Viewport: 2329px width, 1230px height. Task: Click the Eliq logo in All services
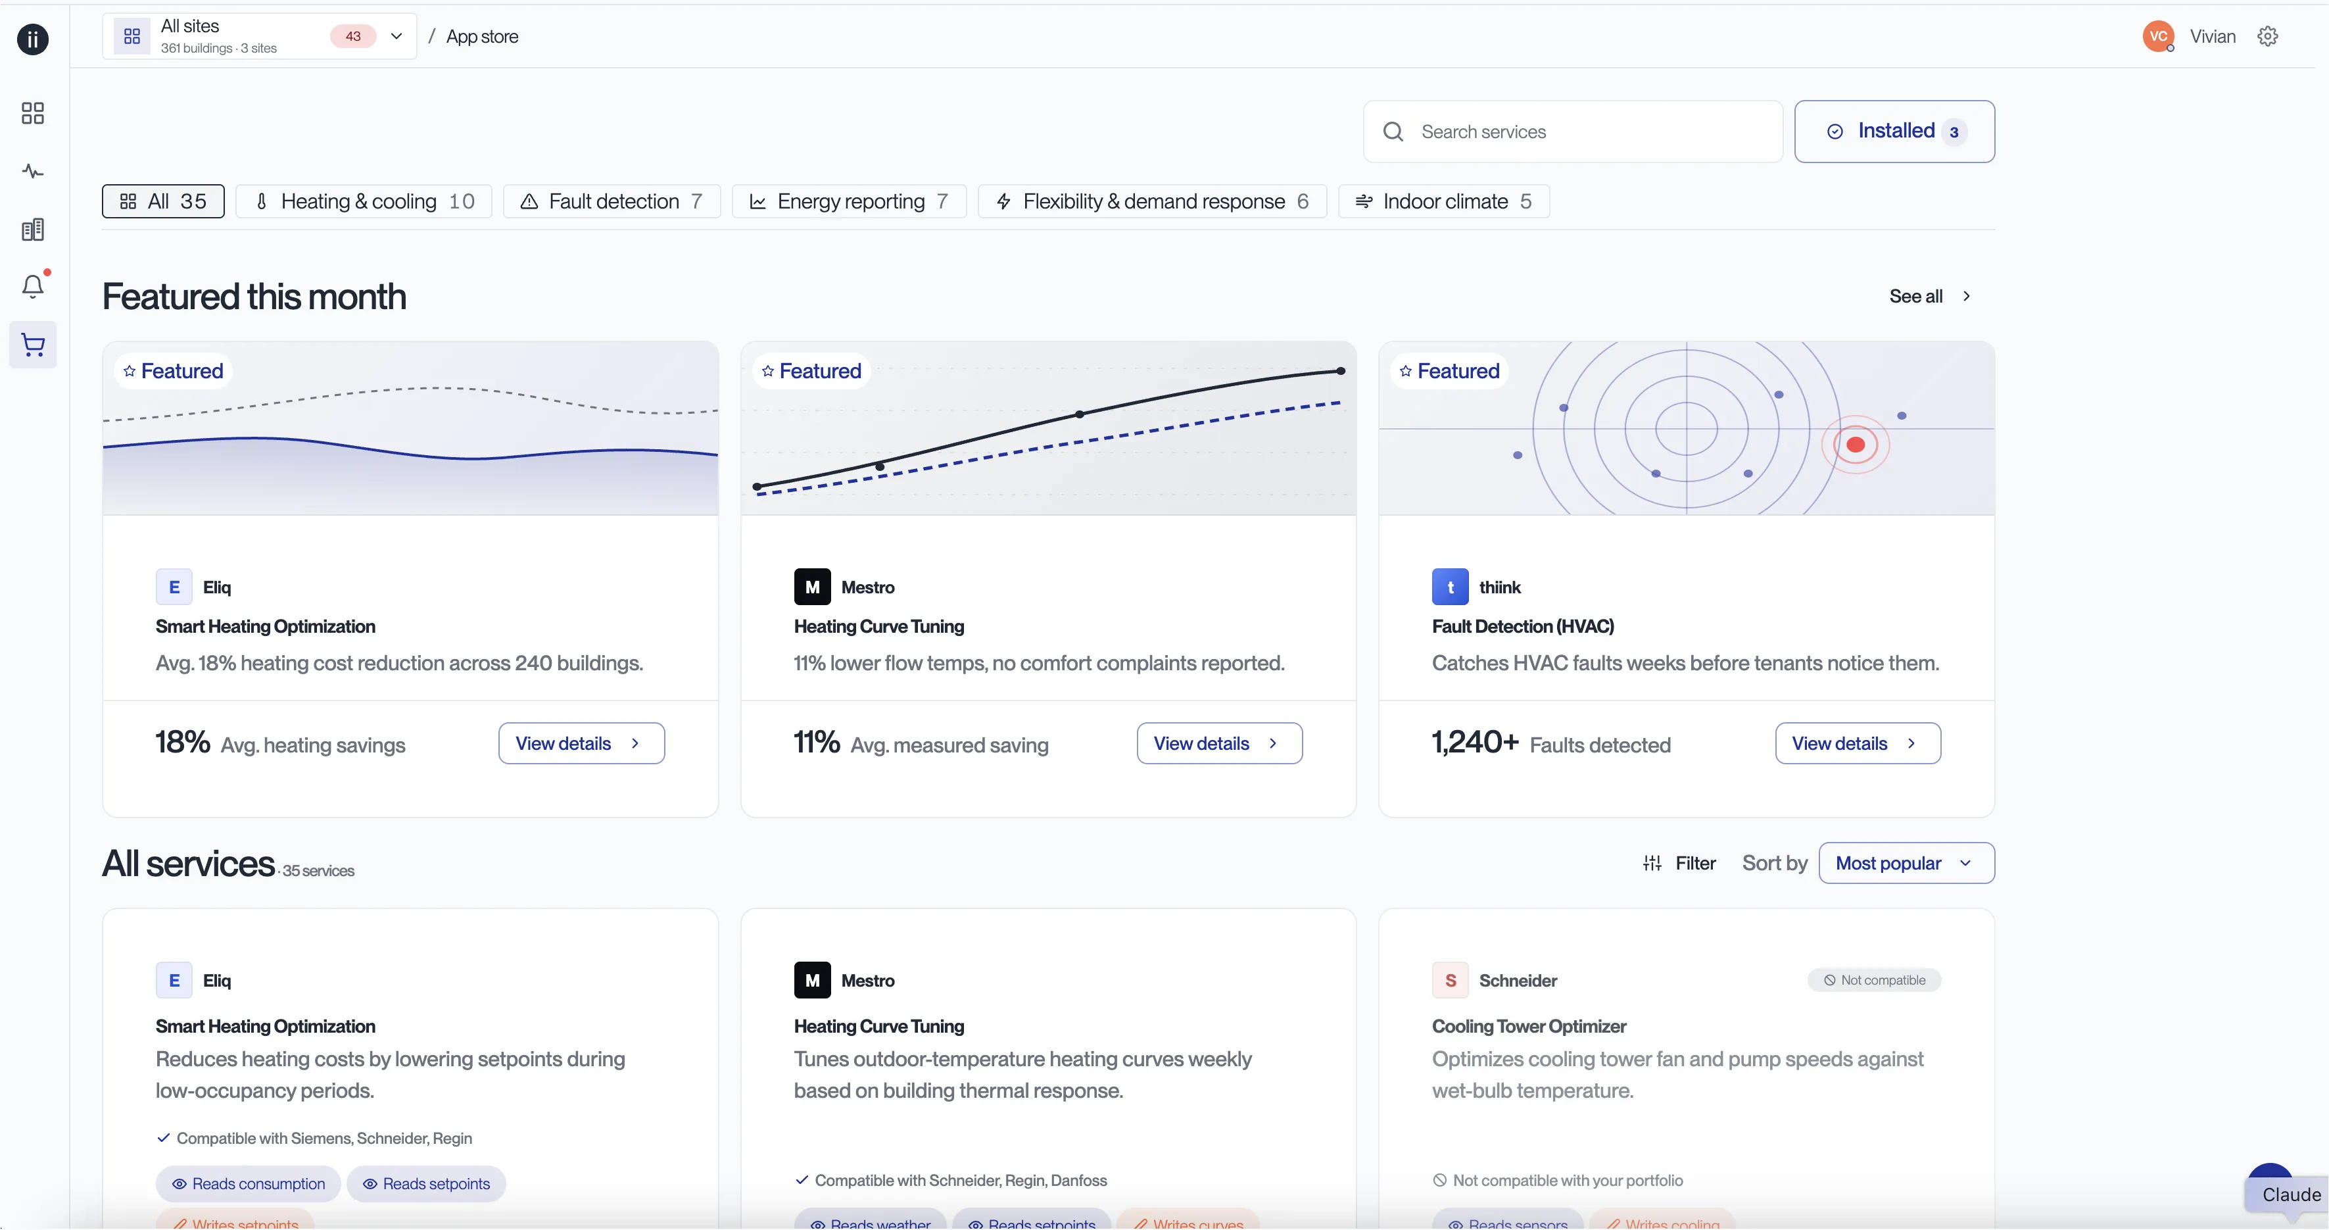pyautogui.click(x=174, y=980)
